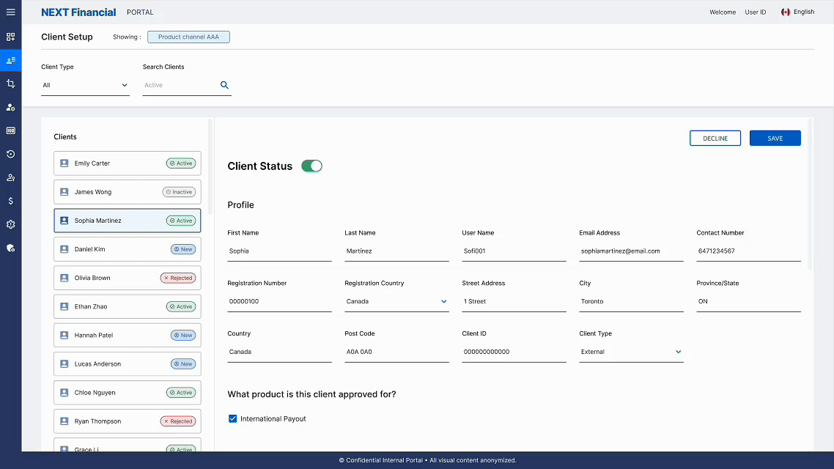Image resolution: width=834 pixels, height=469 pixels.
Task: Select the history clock icon in sidebar
Action: click(x=10, y=154)
